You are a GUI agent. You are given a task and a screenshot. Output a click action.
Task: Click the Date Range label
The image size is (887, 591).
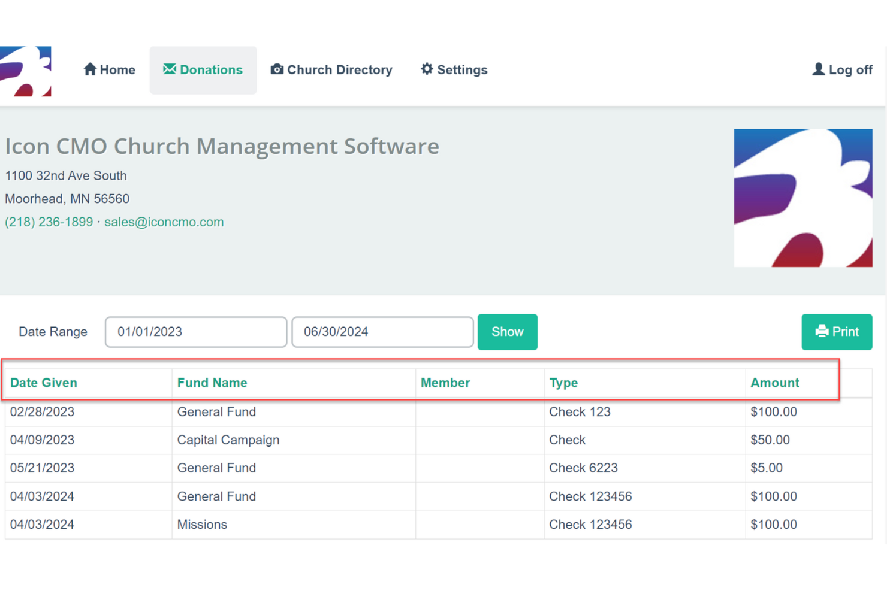[53, 332]
